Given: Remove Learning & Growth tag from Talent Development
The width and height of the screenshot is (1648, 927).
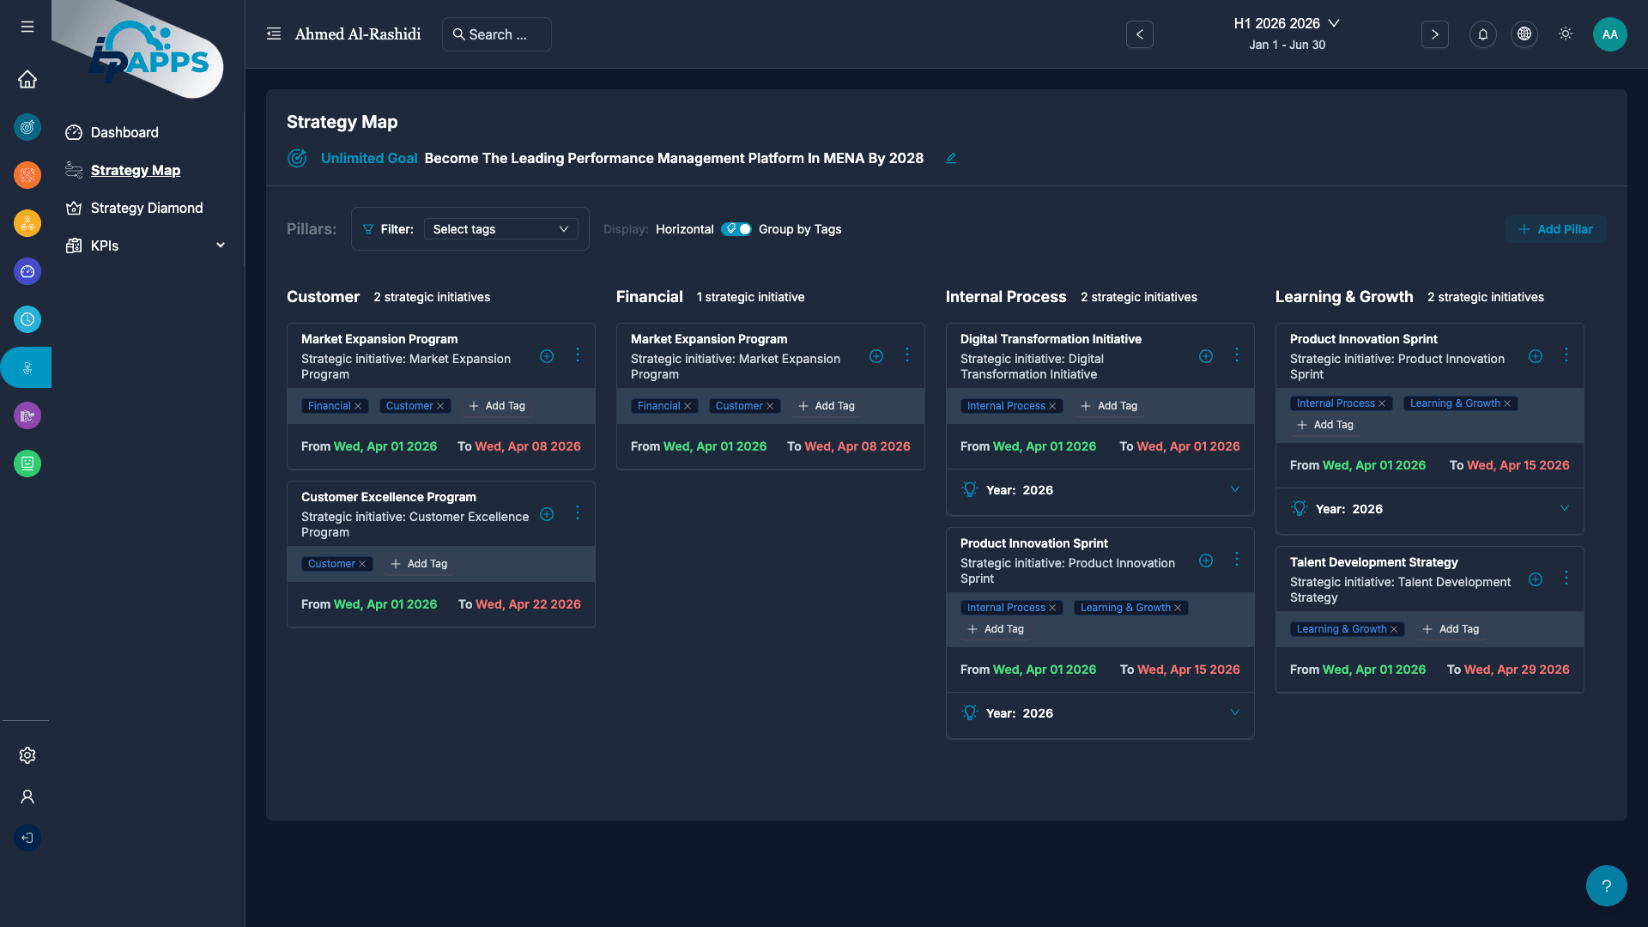Looking at the screenshot, I should [x=1394, y=630].
